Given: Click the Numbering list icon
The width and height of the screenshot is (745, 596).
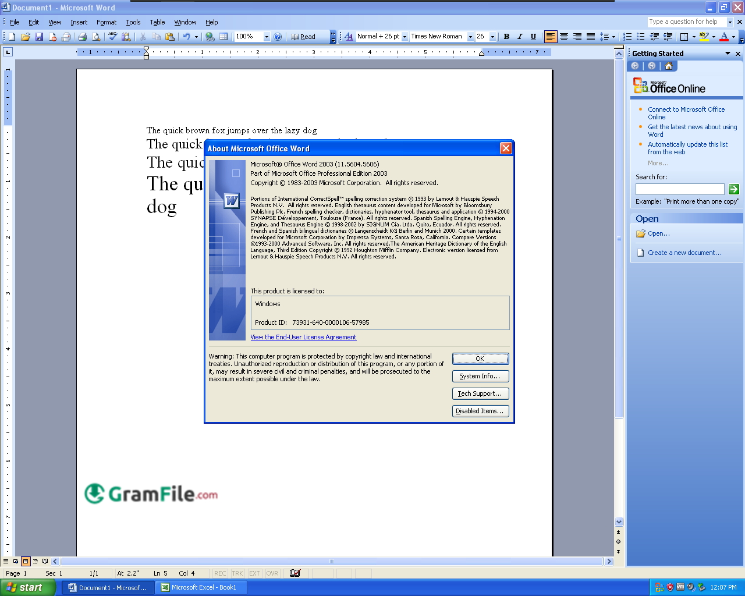Looking at the screenshot, I should pyautogui.click(x=627, y=37).
